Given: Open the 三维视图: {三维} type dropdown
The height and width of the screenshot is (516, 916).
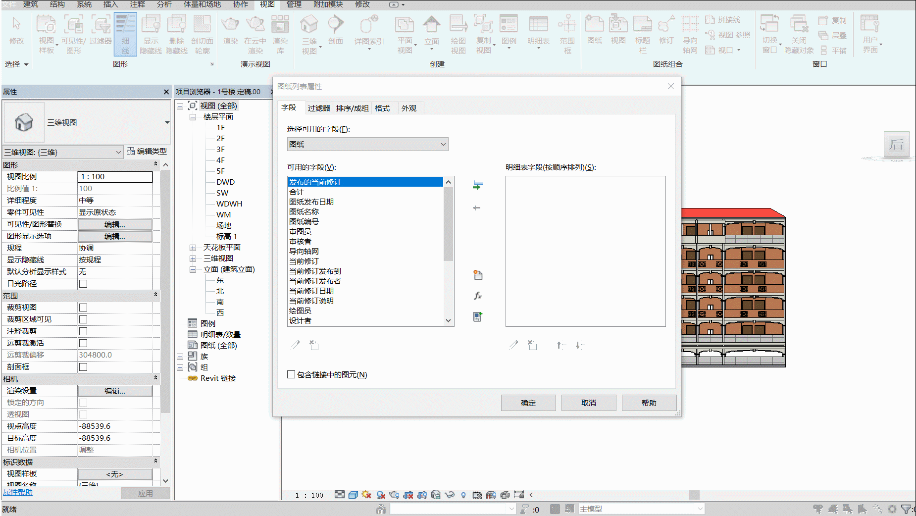Looking at the screenshot, I should 63,152.
